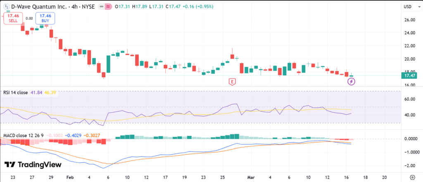Click the pink wave indicator icon
Screen dimensions: 423x182
[108, 7]
